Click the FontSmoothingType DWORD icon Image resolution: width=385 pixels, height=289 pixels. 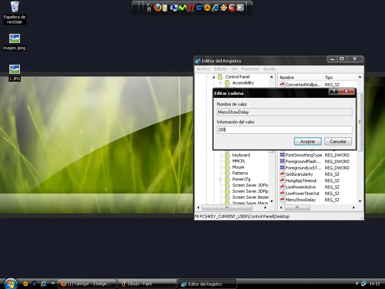pyautogui.click(x=282, y=155)
